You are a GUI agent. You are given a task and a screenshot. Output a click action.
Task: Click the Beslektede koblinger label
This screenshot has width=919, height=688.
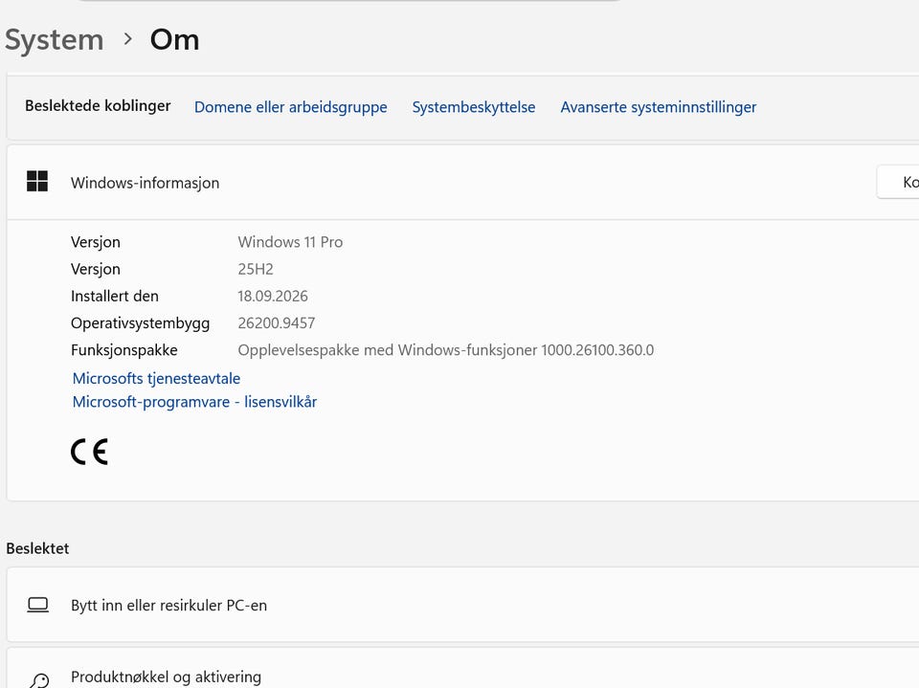(98, 106)
